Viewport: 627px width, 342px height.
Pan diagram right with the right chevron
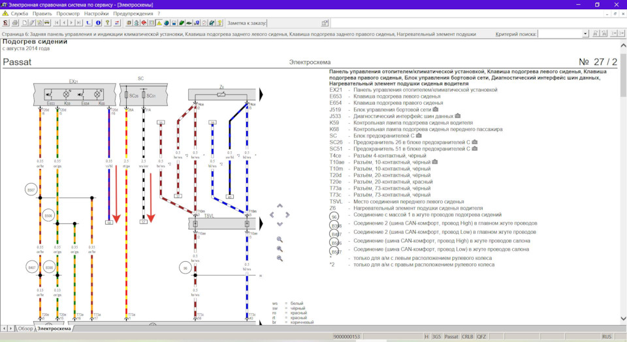pyautogui.click(x=287, y=215)
